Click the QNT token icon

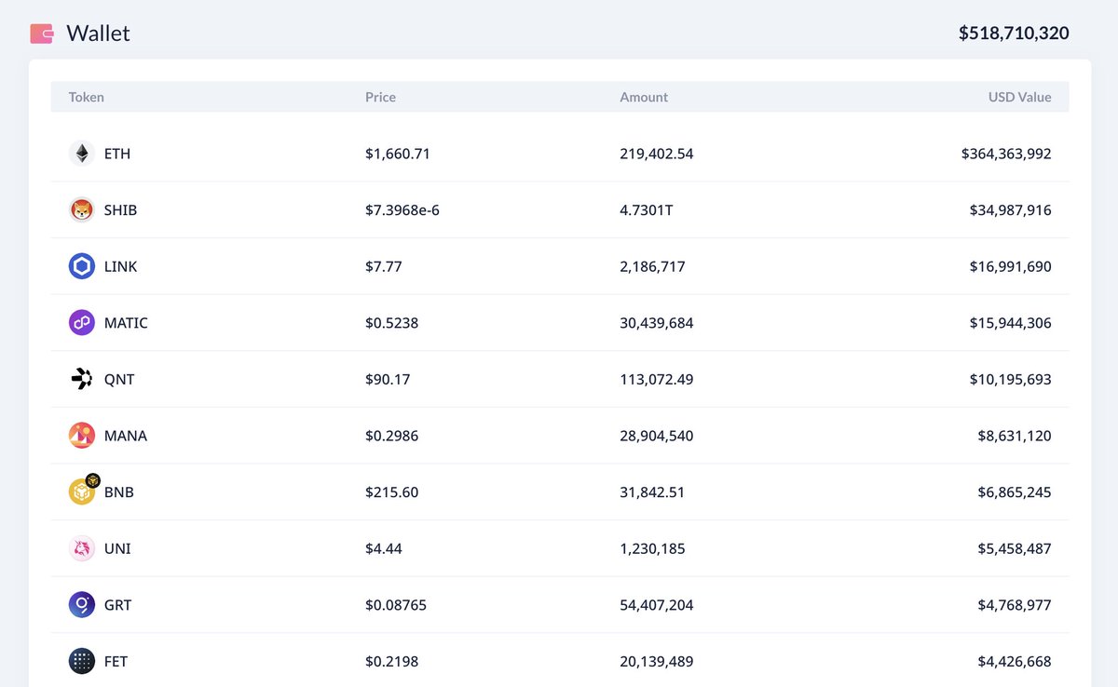[x=82, y=379]
